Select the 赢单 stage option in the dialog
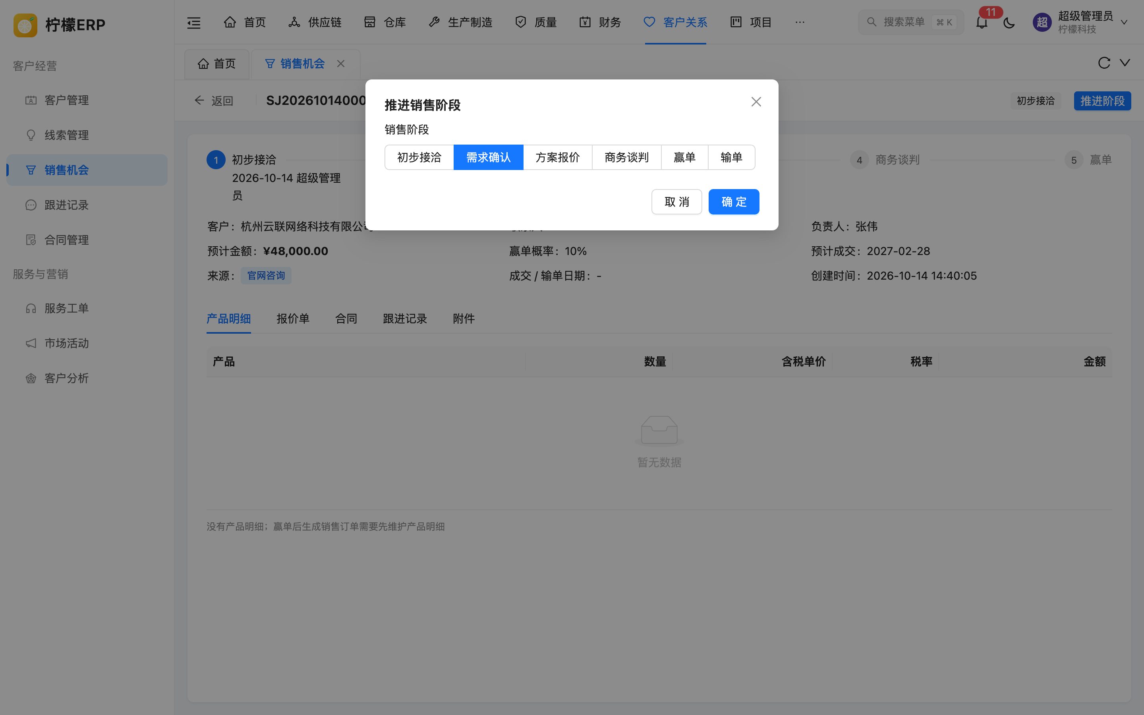The image size is (1144, 715). tap(684, 157)
